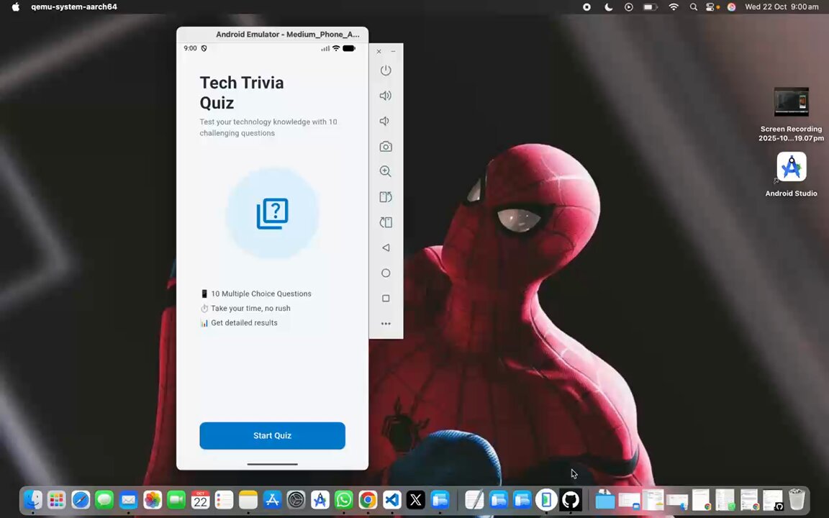Viewport: 829px width, 518px height.
Task: Open the qemu-system-aarch64 menu
Action: (74, 7)
